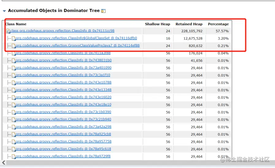Click the object icon of the 0x73c3a1f10 row
This screenshot has height=168, width=275.
click(x=14, y=76)
